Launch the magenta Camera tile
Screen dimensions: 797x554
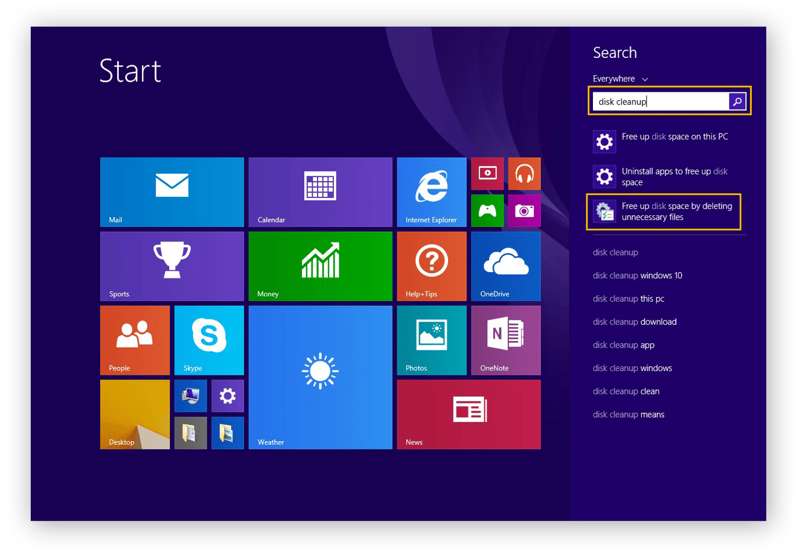tap(524, 211)
